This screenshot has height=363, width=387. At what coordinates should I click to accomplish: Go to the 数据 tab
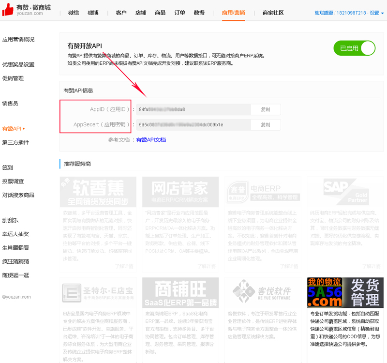pos(199,13)
